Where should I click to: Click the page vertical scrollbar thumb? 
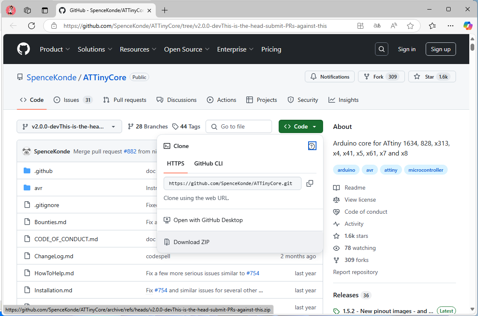pos(472,47)
